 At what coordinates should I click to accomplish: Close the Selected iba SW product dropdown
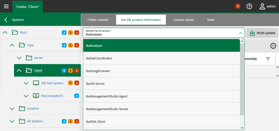(240, 33)
